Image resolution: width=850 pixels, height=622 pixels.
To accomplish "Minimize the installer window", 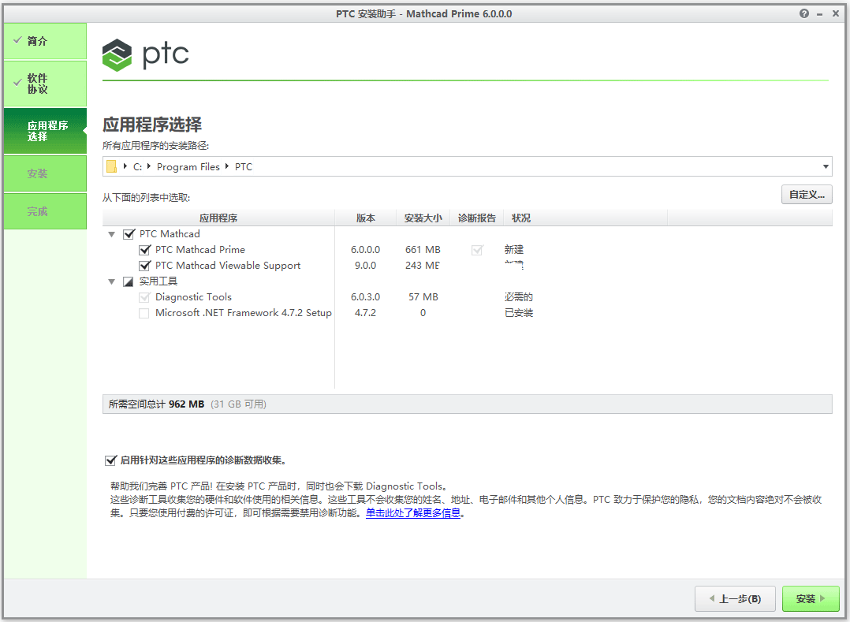I will (x=820, y=13).
